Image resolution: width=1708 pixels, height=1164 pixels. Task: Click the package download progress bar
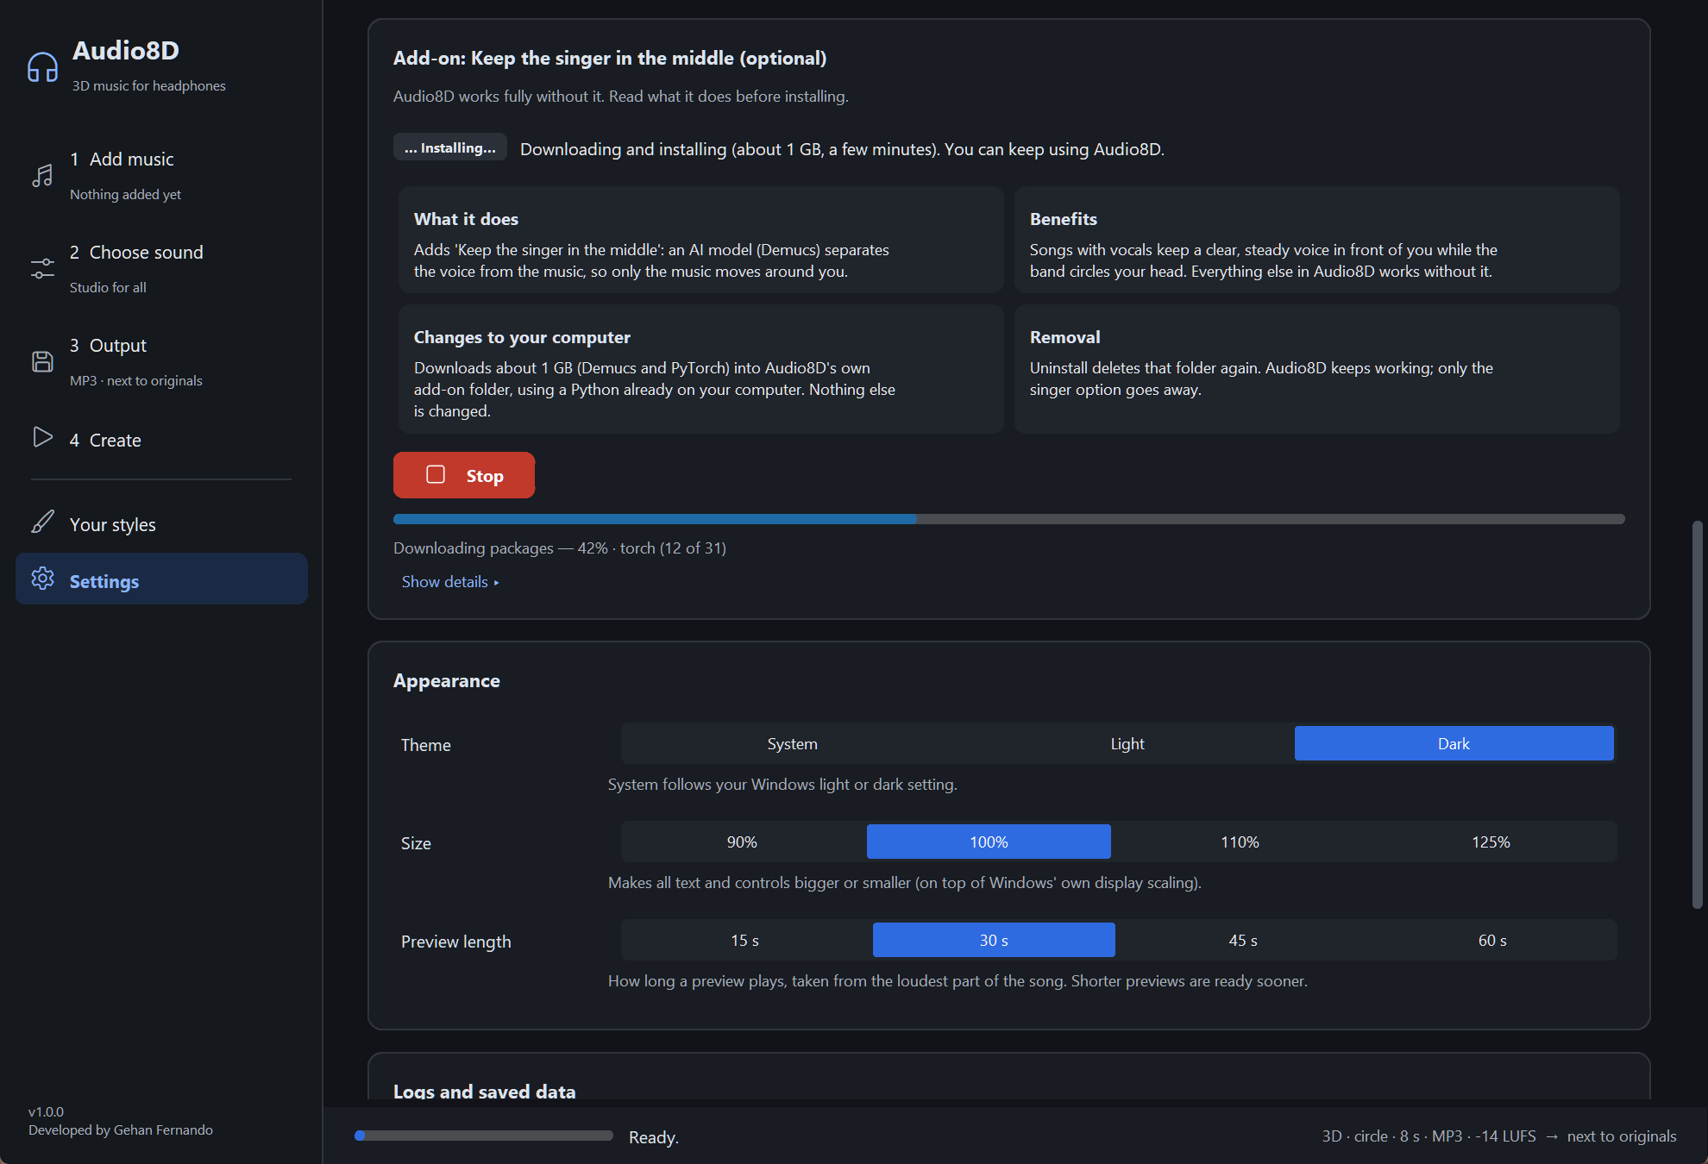coord(1008,519)
